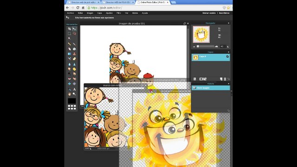297x167 pixels.
Task: Select the Type text tool
Action: point(74,89)
